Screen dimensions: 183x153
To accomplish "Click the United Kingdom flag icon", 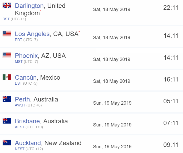I will click(x=7, y=6).
